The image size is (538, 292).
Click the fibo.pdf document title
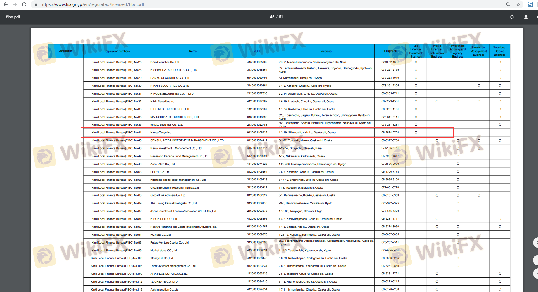pos(13,17)
